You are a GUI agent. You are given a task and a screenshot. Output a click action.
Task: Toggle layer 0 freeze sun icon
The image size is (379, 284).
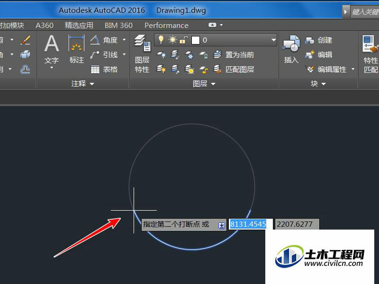coord(172,40)
